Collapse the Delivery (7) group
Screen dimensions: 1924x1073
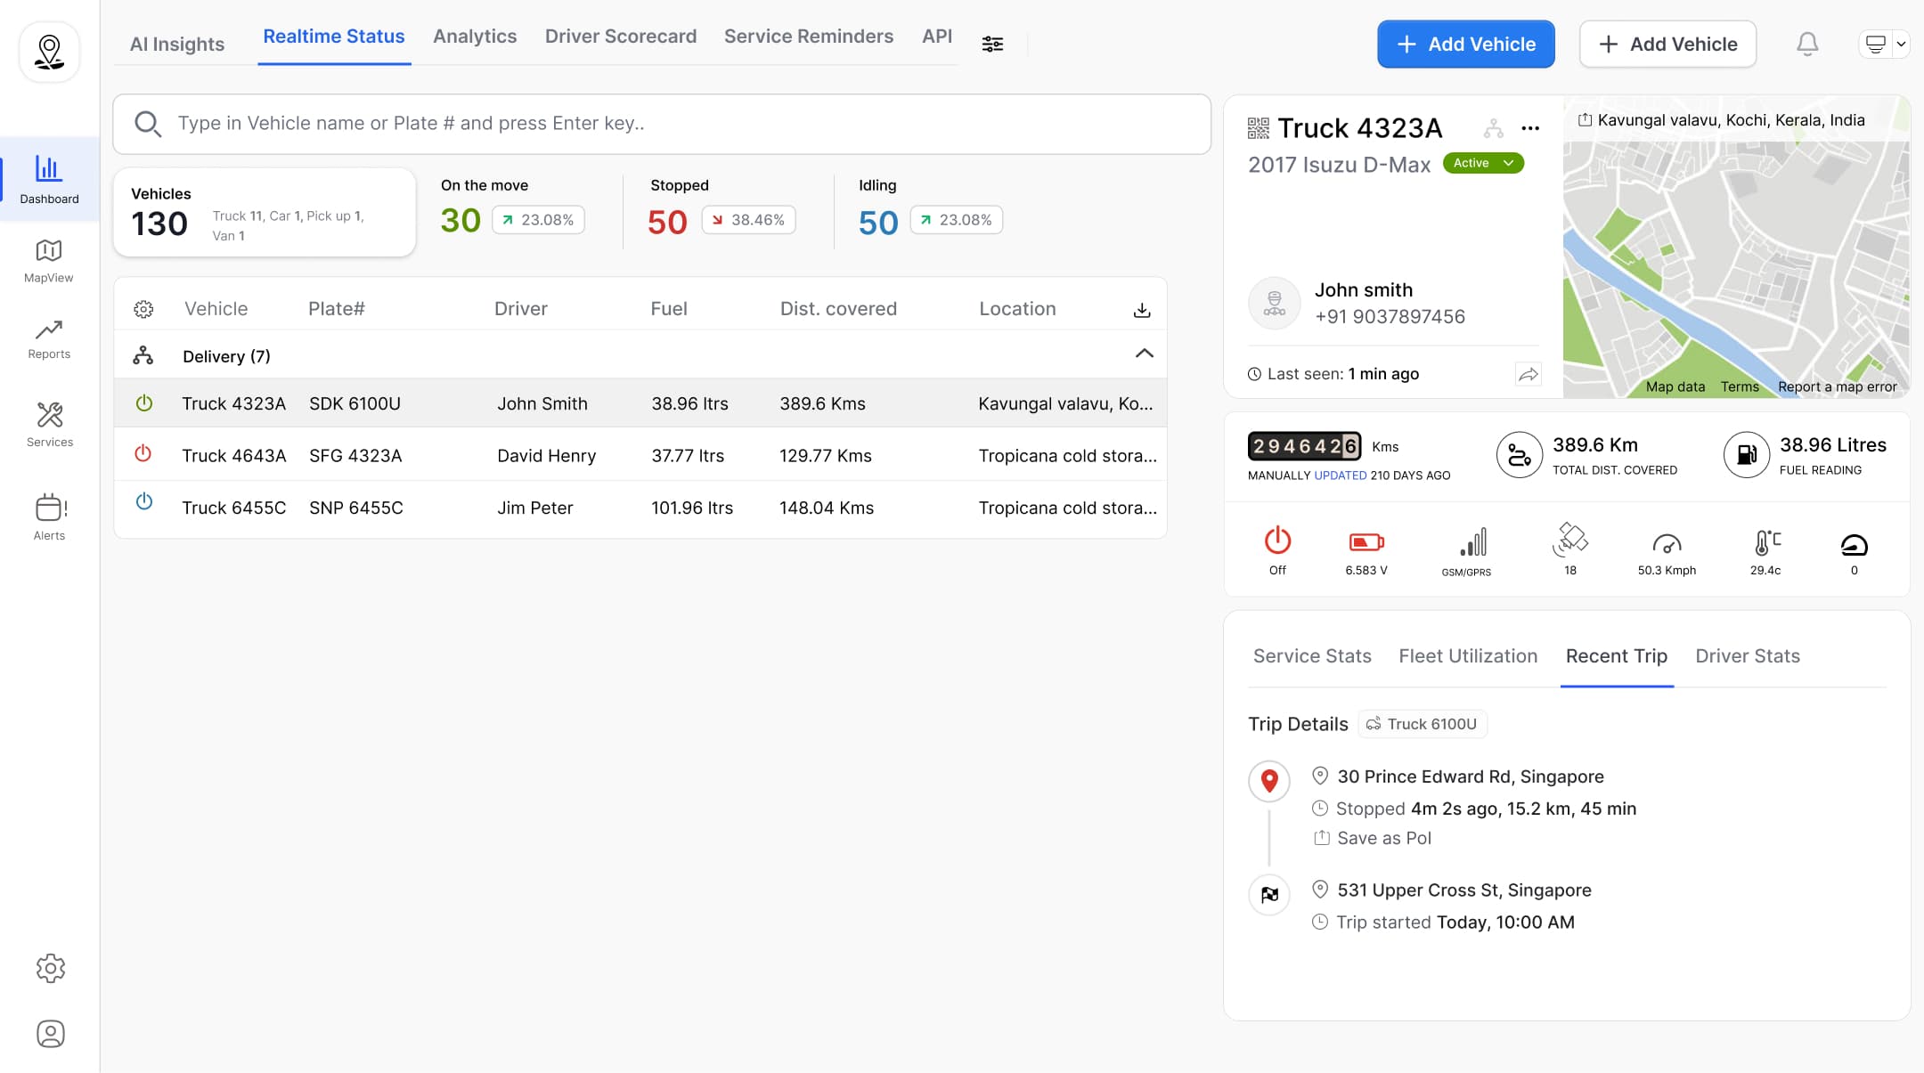click(x=1145, y=354)
